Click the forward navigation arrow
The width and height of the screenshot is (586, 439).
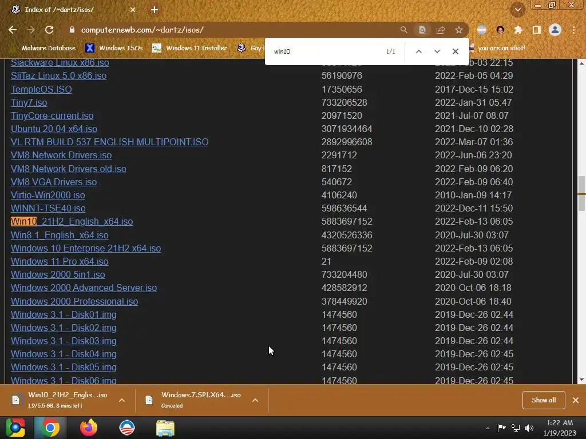[31, 30]
